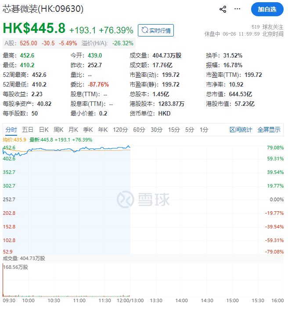Image resolution: width=288 pixels, height=311 pixels.
Task: Click the 换手 value 31.52%
Action: (x=233, y=55)
